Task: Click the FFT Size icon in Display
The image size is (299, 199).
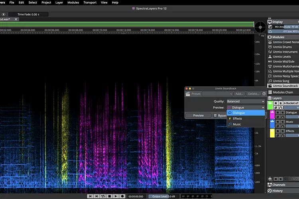Action: (x=270, y=31)
